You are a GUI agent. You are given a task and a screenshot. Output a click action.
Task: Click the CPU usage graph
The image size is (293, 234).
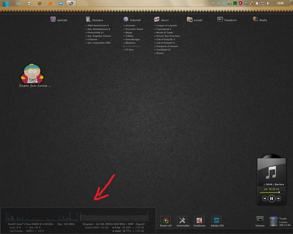click(x=42, y=216)
